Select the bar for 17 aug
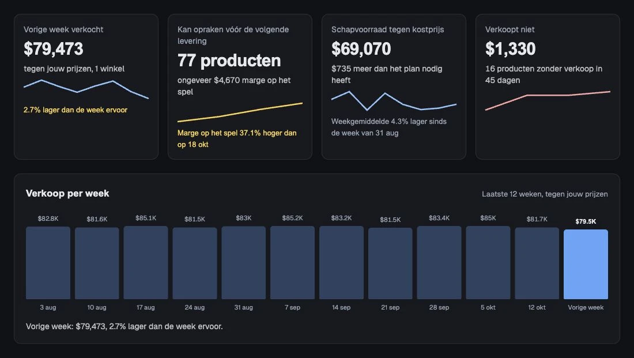 click(146, 262)
